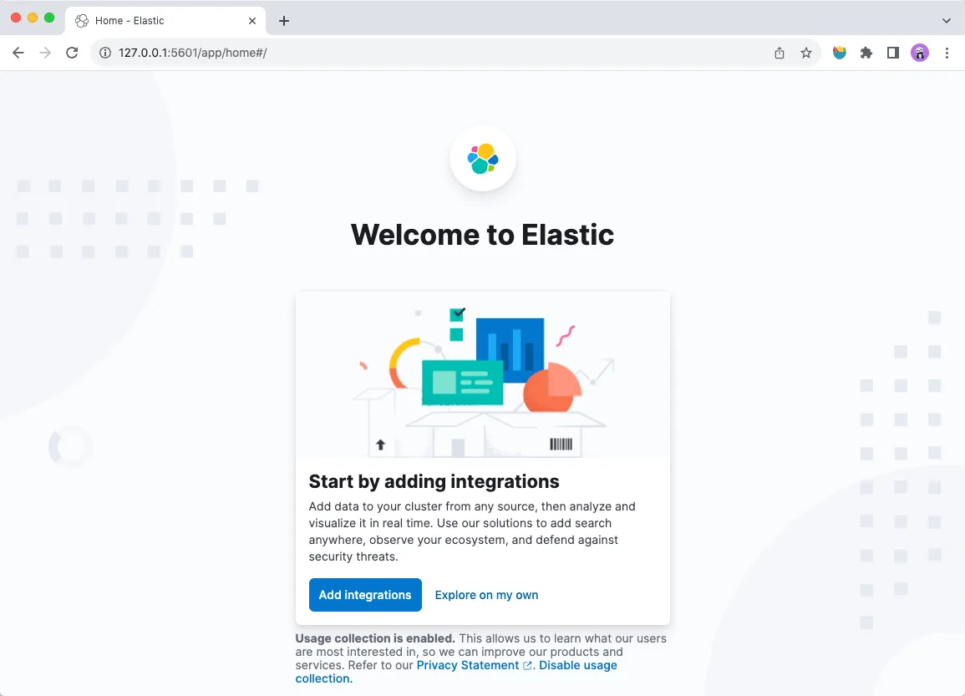Screen dimensions: 965x696
Task: Open the Privacy Statement link
Action: [468, 664]
